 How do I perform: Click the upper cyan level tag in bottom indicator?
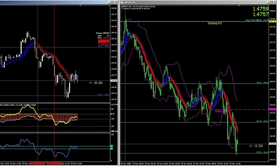pyautogui.click(x=112, y=146)
